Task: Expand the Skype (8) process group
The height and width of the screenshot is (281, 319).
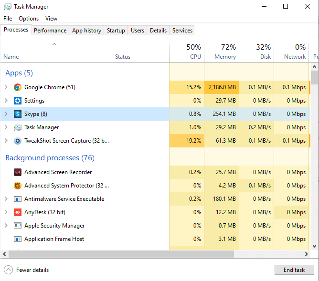Action: tap(6, 114)
